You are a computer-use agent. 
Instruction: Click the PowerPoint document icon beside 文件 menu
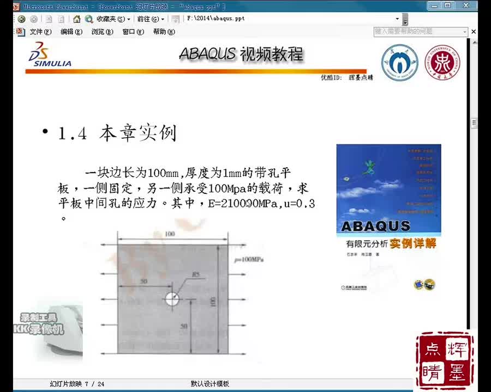click(20, 32)
